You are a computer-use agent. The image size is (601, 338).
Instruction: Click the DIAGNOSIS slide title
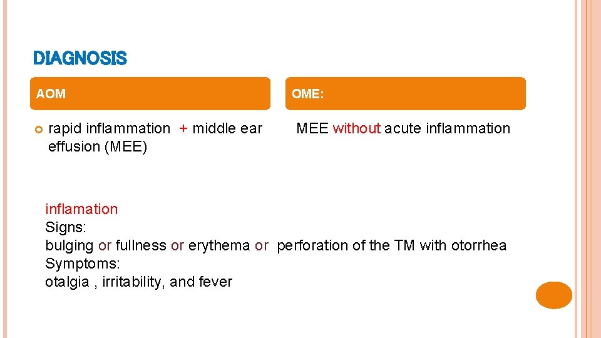coord(80,59)
